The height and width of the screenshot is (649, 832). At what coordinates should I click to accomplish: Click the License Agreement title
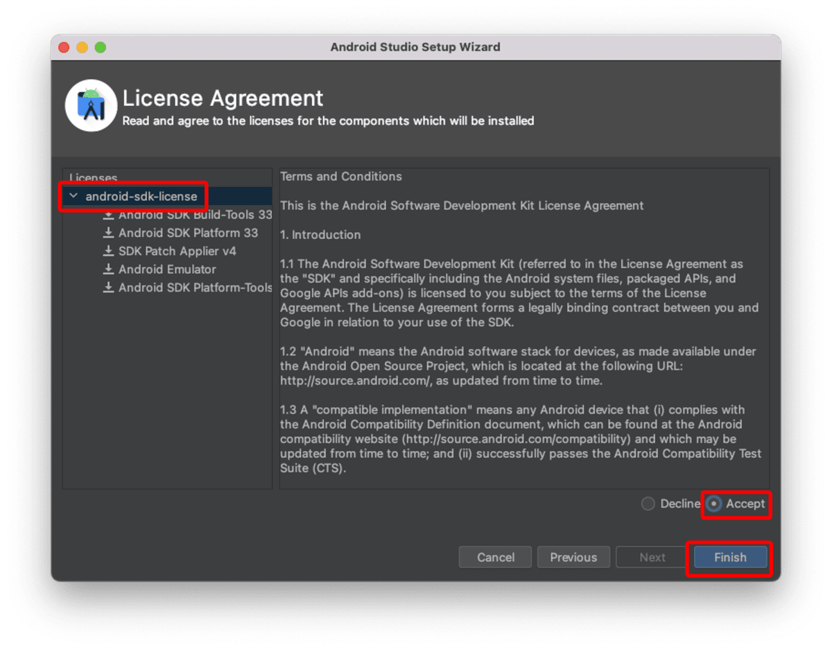tap(223, 98)
